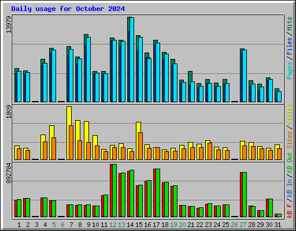
Task: Click the green day 19 label
Action: 173,225
